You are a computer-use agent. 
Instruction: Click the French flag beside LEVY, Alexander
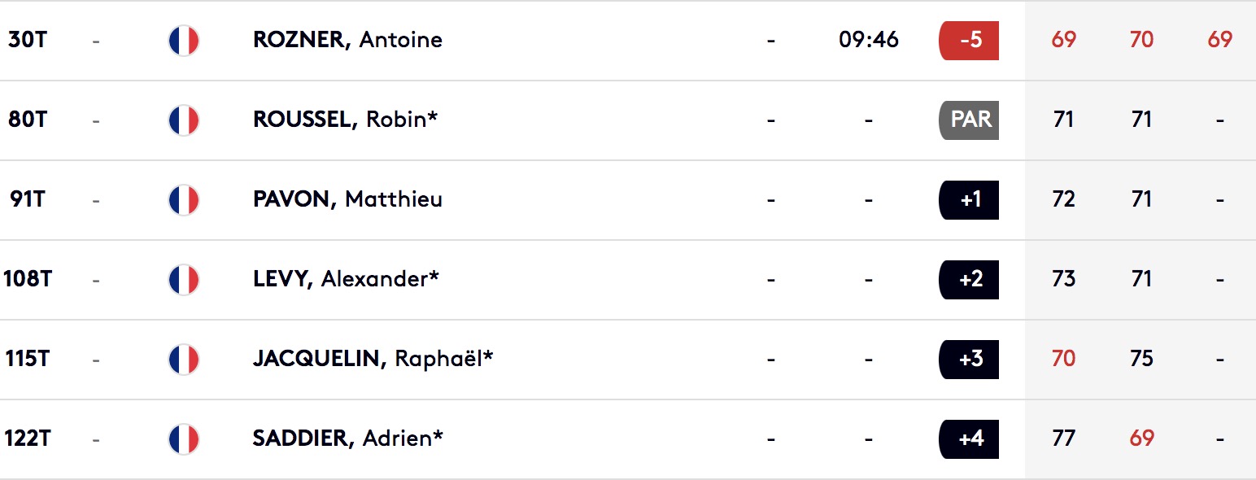point(184,279)
